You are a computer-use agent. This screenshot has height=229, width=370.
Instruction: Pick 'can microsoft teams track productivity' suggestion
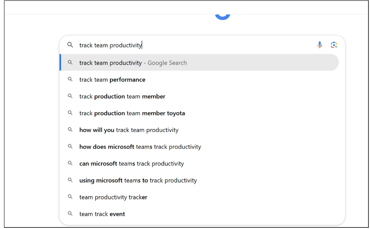point(200,163)
